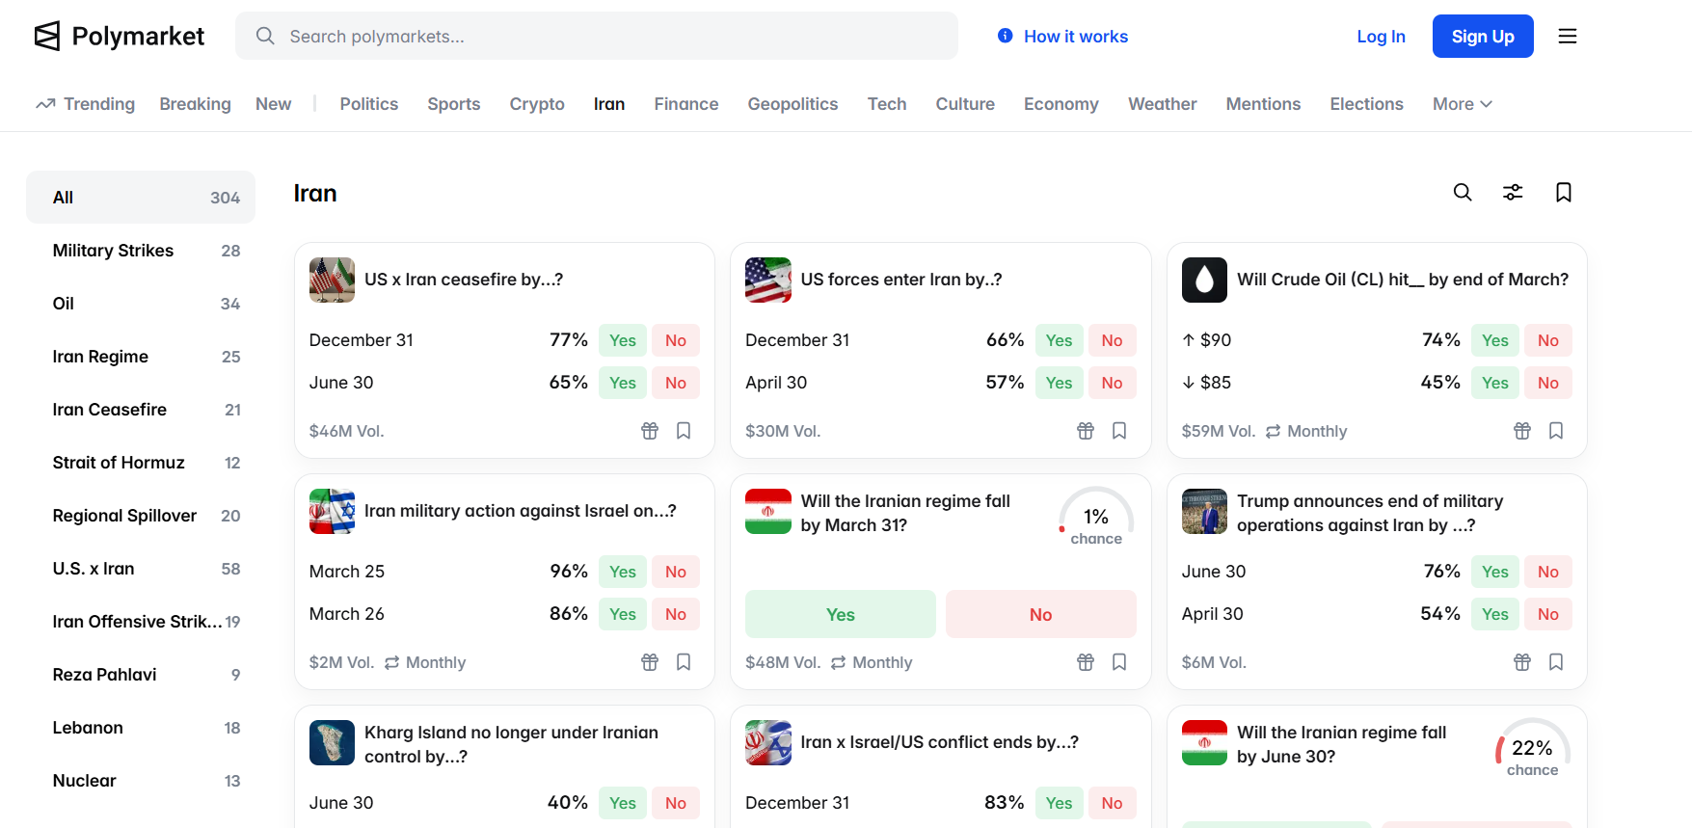Open the Geopolitics category tab
This screenshot has width=1692, height=828.
792,104
